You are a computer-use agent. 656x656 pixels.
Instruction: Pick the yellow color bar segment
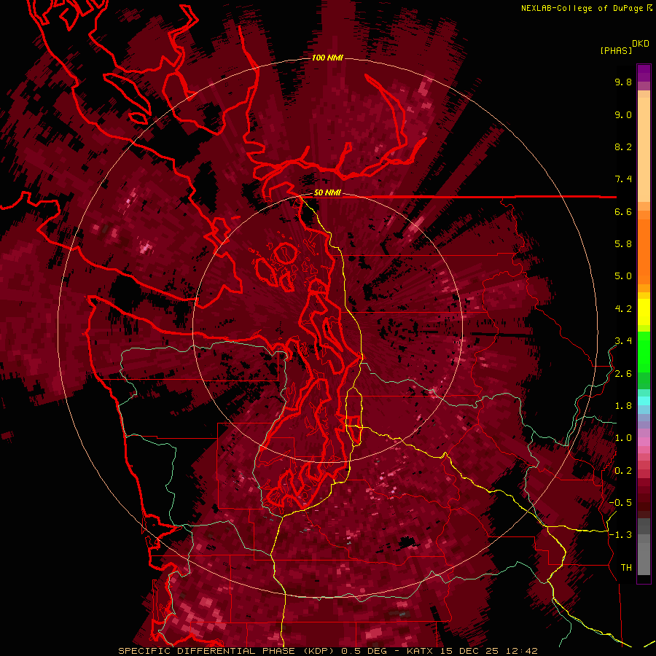point(644,312)
